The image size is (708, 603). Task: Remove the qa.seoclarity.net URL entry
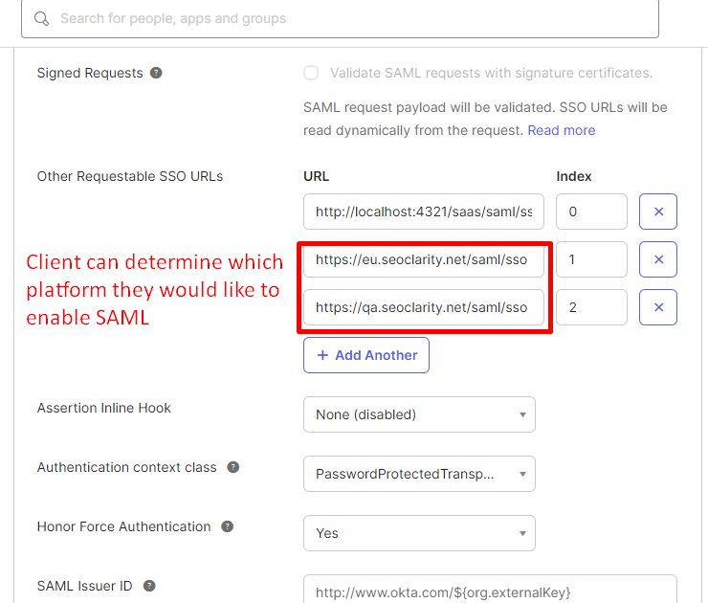658,307
